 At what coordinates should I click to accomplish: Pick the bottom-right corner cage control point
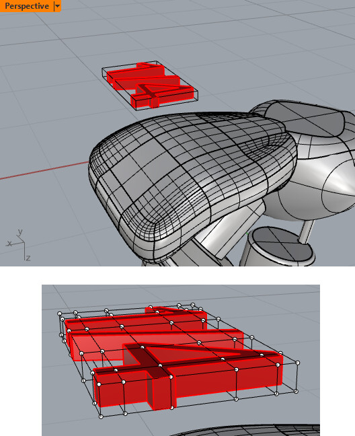296,392
